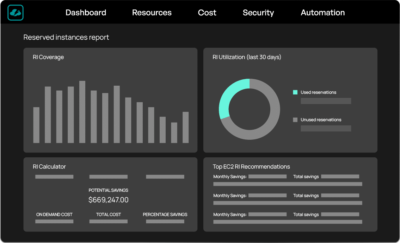Click the gray Unused reservations swatch
The image size is (400, 243).
(295, 120)
